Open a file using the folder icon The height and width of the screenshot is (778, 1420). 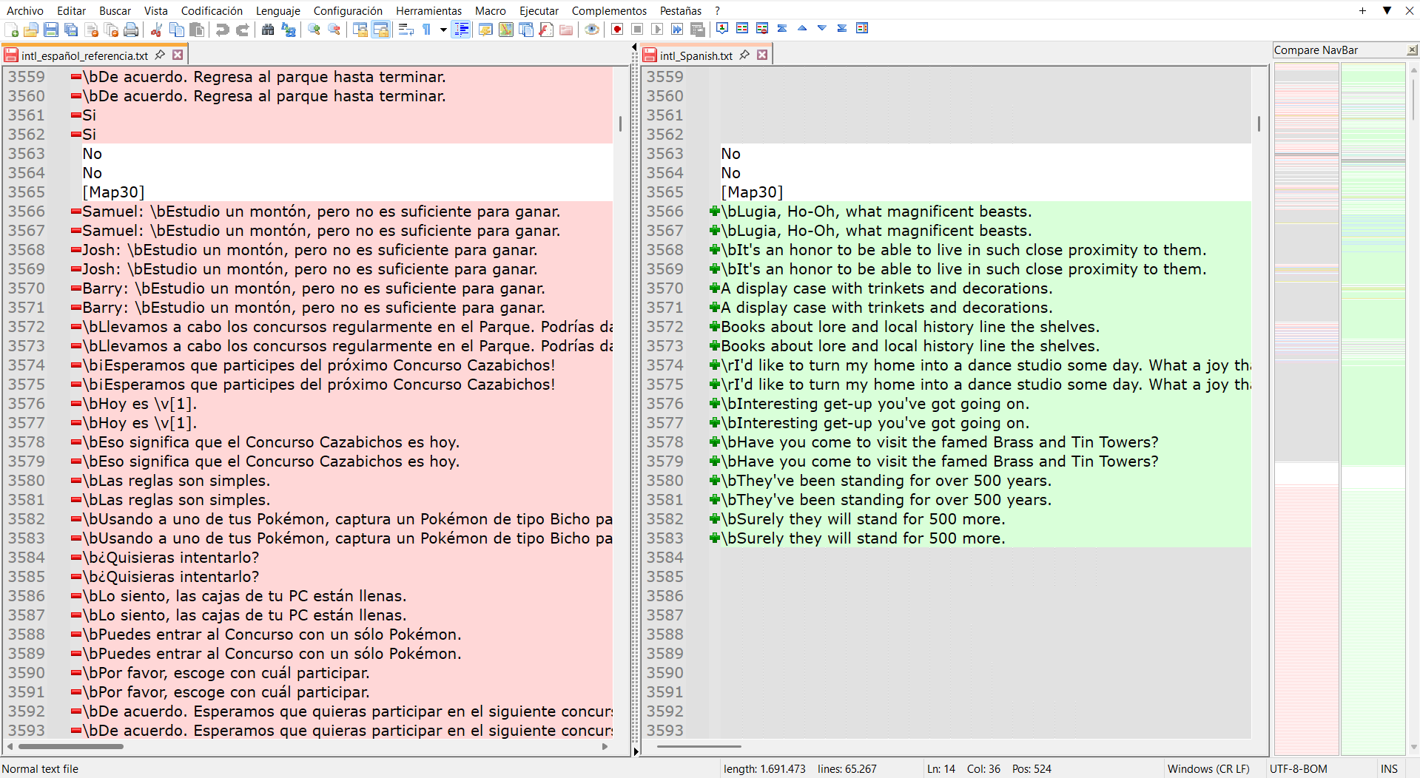pos(31,30)
